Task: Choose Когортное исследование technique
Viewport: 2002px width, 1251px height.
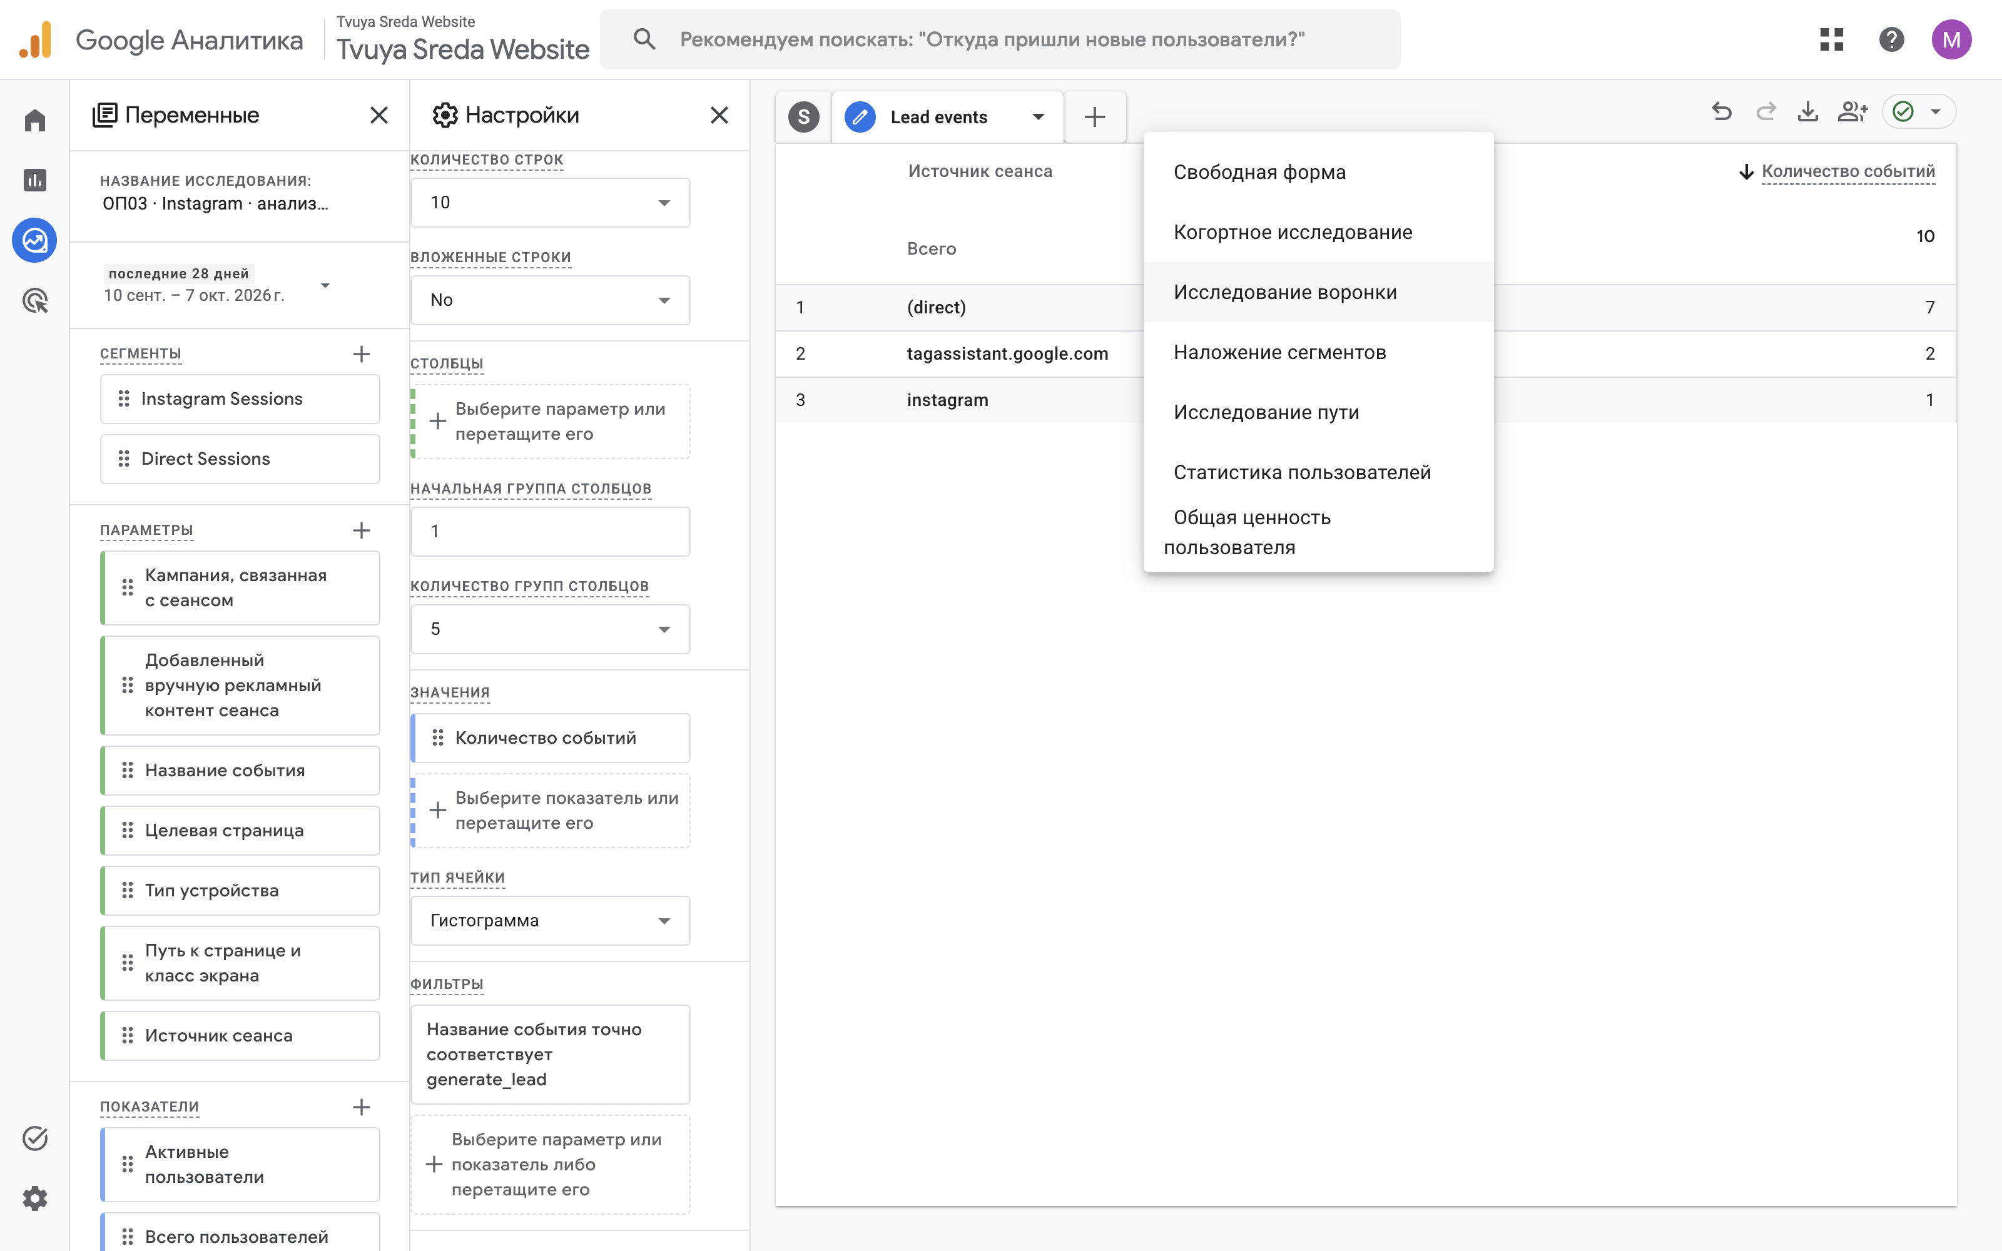Action: 1318,233
